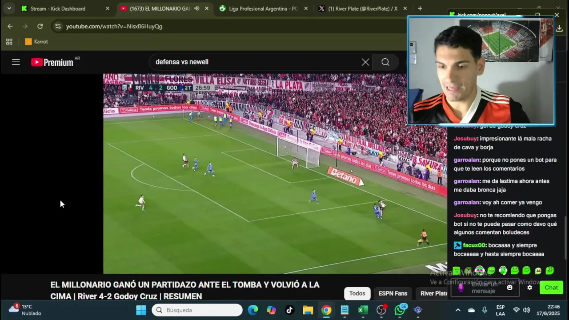Run the YouTube search magnifier button
The width and height of the screenshot is (569, 320).
coord(385,62)
